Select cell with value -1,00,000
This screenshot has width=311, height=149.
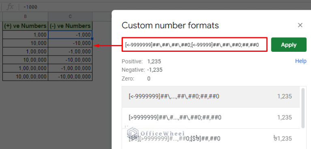click(x=70, y=51)
